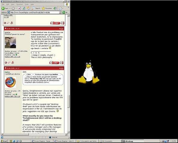Viewport: 178px width, 143px height.
Task: Open the Back button history dropdown
Action: click(10, 8)
